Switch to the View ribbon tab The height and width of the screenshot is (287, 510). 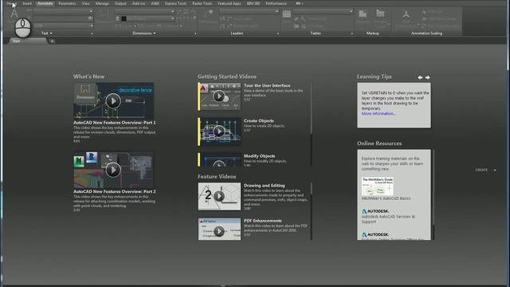pyautogui.click(x=85, y=3)
